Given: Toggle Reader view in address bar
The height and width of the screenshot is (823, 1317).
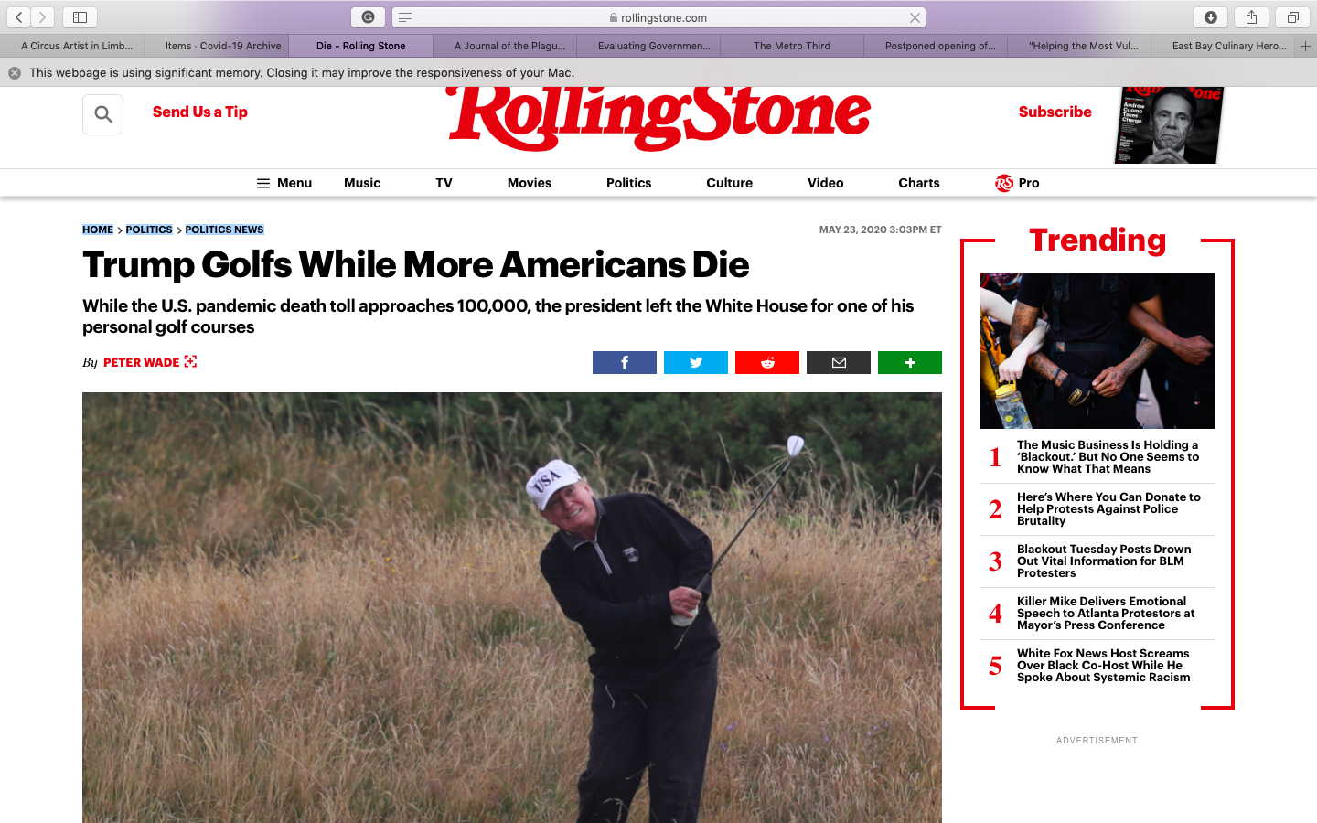Looking at the screenshot, I should coord(405,17).
